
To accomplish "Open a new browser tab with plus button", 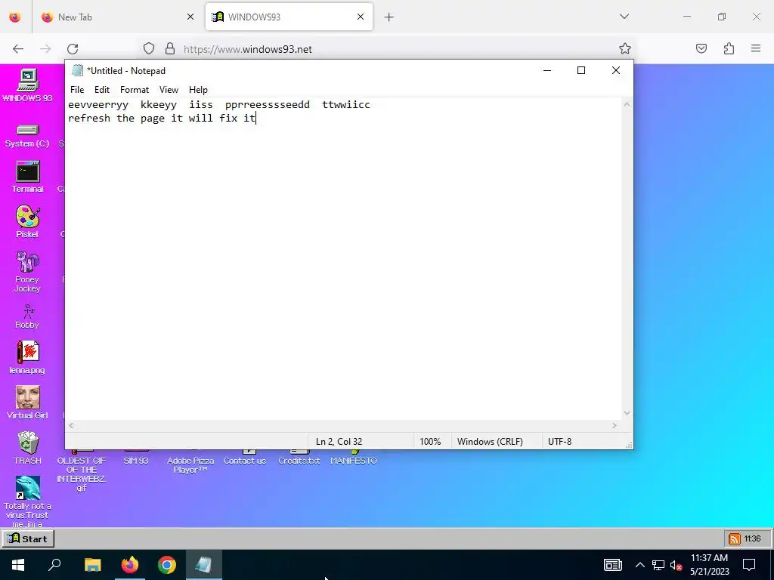I will 389,17.
